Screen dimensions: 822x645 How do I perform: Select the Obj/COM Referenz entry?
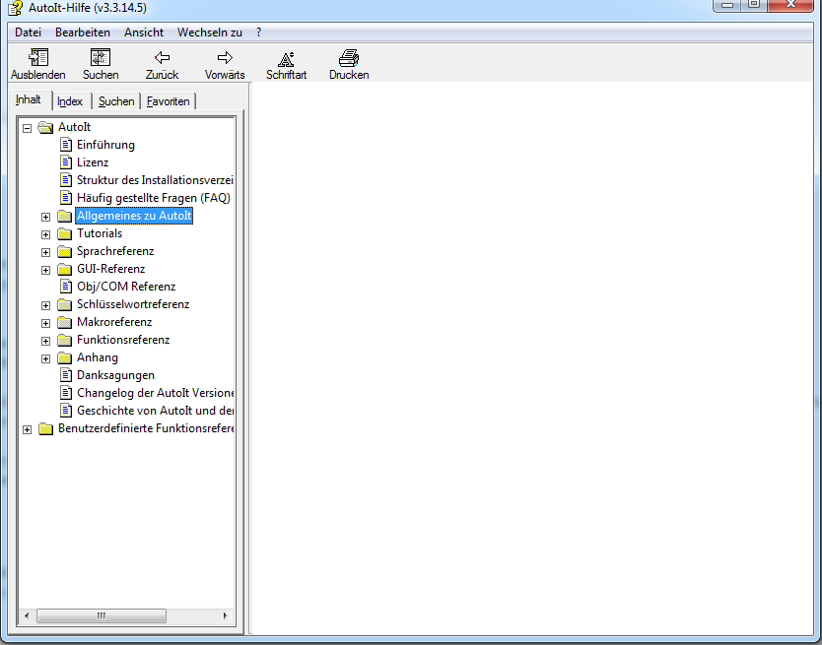point(126,287)
